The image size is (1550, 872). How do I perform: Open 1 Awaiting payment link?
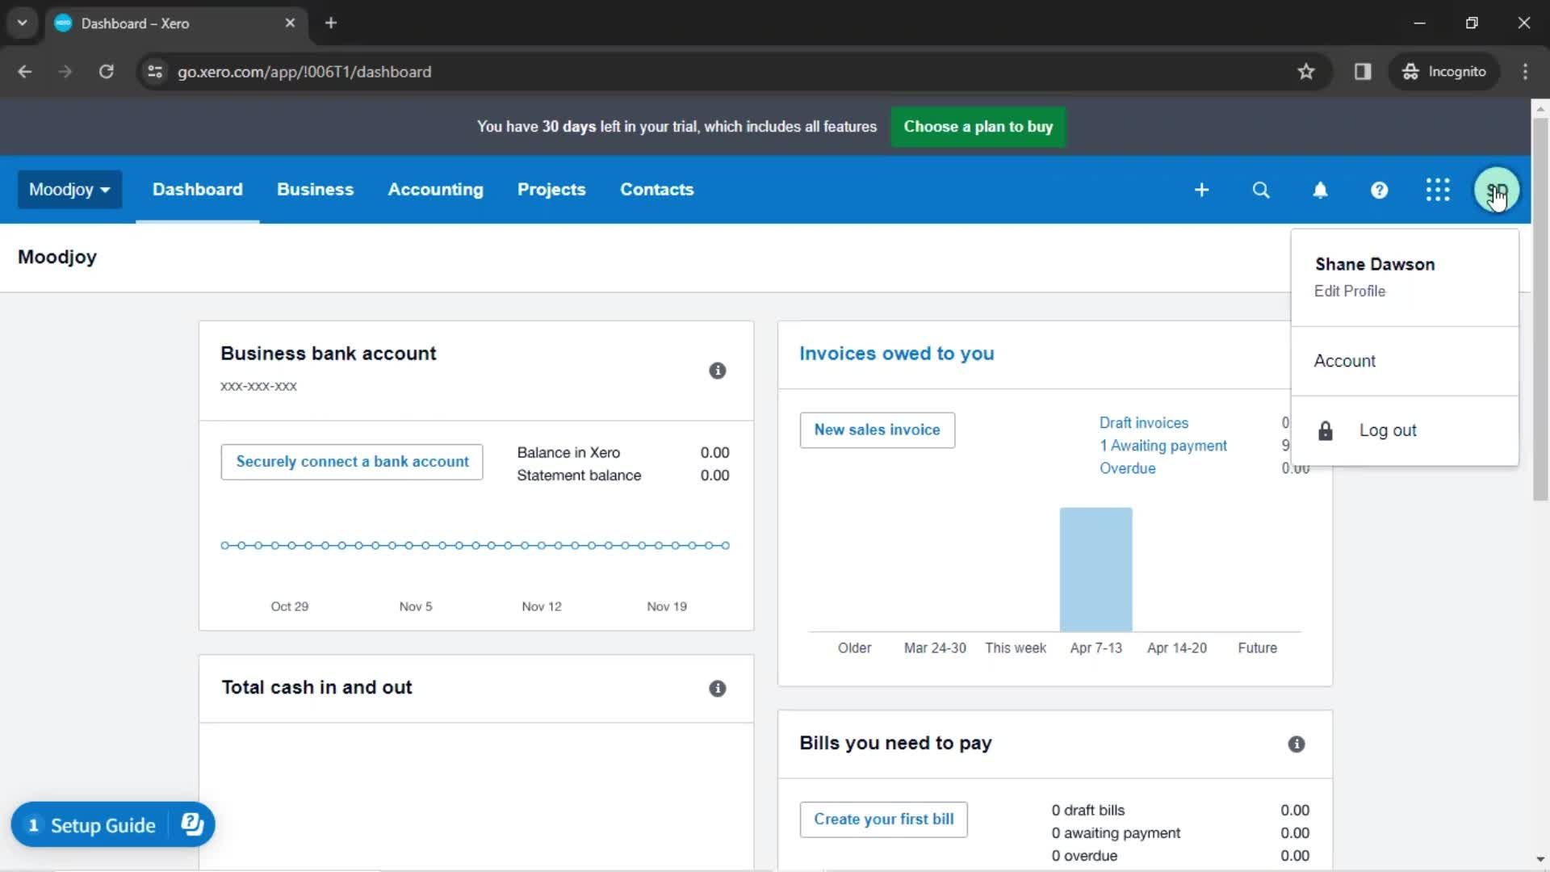pyautogui.click(x=1162, y=446)
